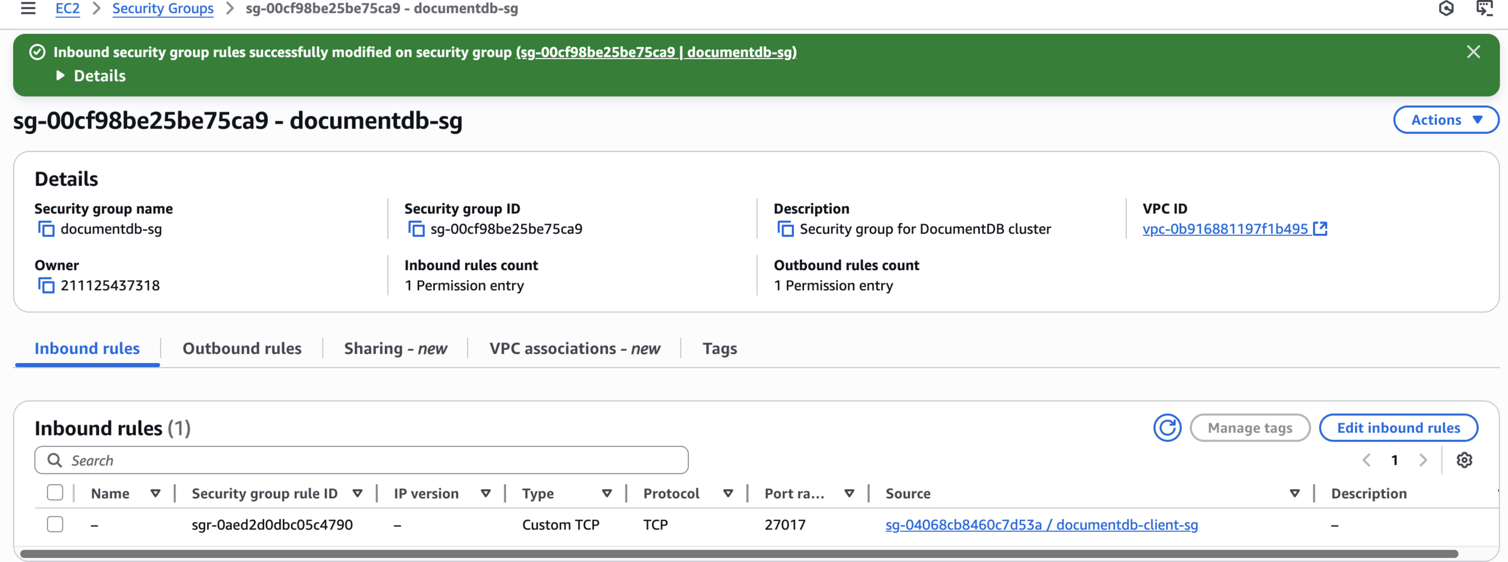Switch to Outbound rules tab
Image resolution: width=1508 pixels, height=562 pixels.
tap(242, 349)
